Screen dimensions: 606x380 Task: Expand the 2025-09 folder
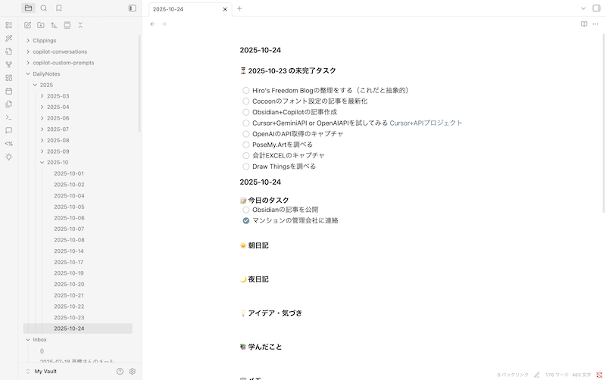(42, 151)
